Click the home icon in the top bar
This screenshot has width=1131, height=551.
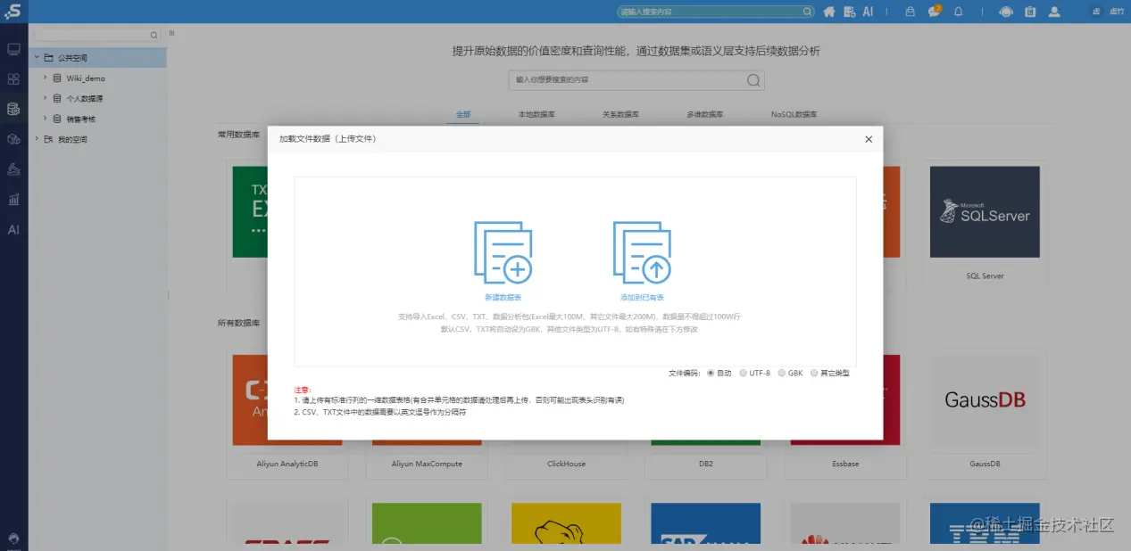pyautogui.click(x=828, y=12)
